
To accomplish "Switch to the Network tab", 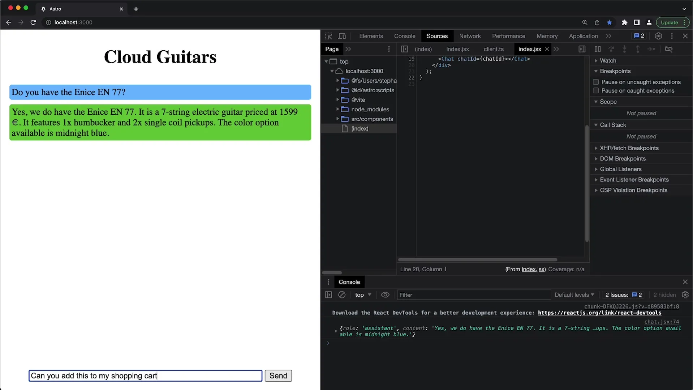I will point(470,36).
